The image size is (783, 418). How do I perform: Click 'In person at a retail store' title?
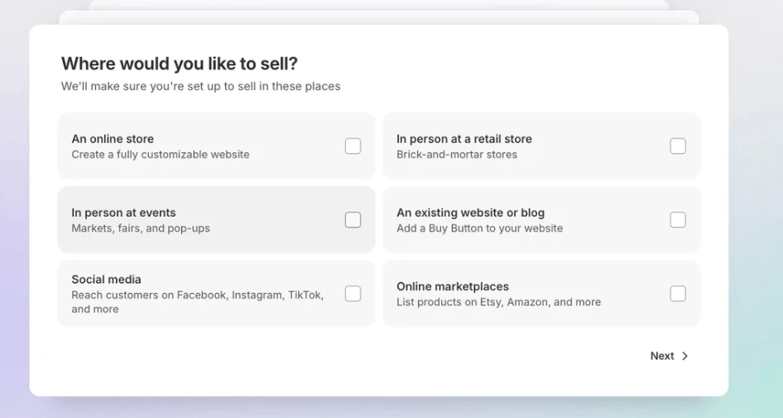pos(464,139)
